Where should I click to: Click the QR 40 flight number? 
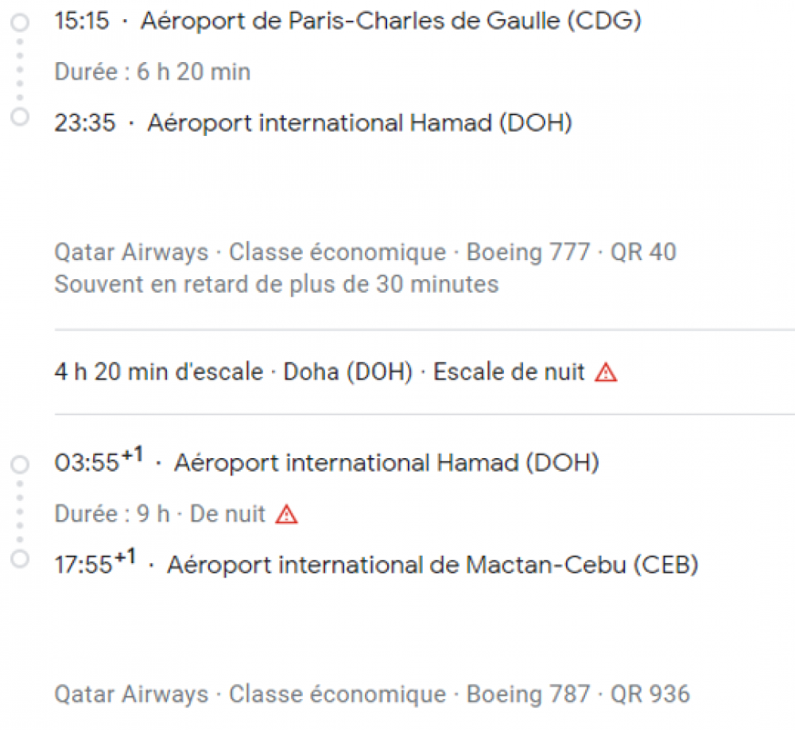643,253
